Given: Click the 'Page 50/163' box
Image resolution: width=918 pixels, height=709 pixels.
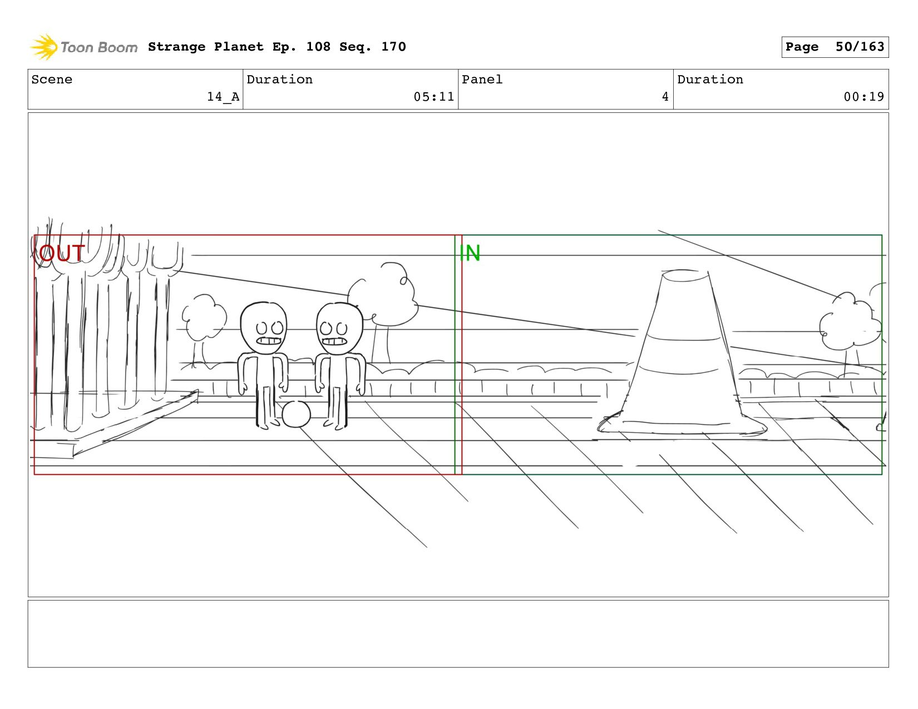Looking at the screenshot, I should (x=835, y=47).
